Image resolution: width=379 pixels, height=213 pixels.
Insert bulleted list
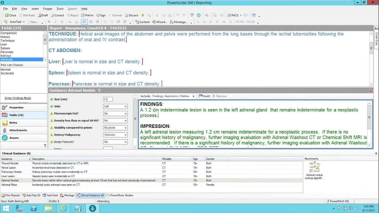tap(112, 22)
